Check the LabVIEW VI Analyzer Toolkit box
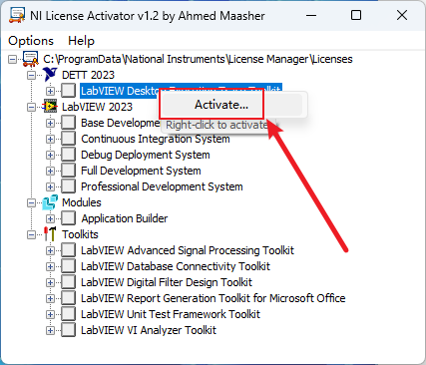The height and width of the screenshot is (365, 426). (x=68, y=330)
